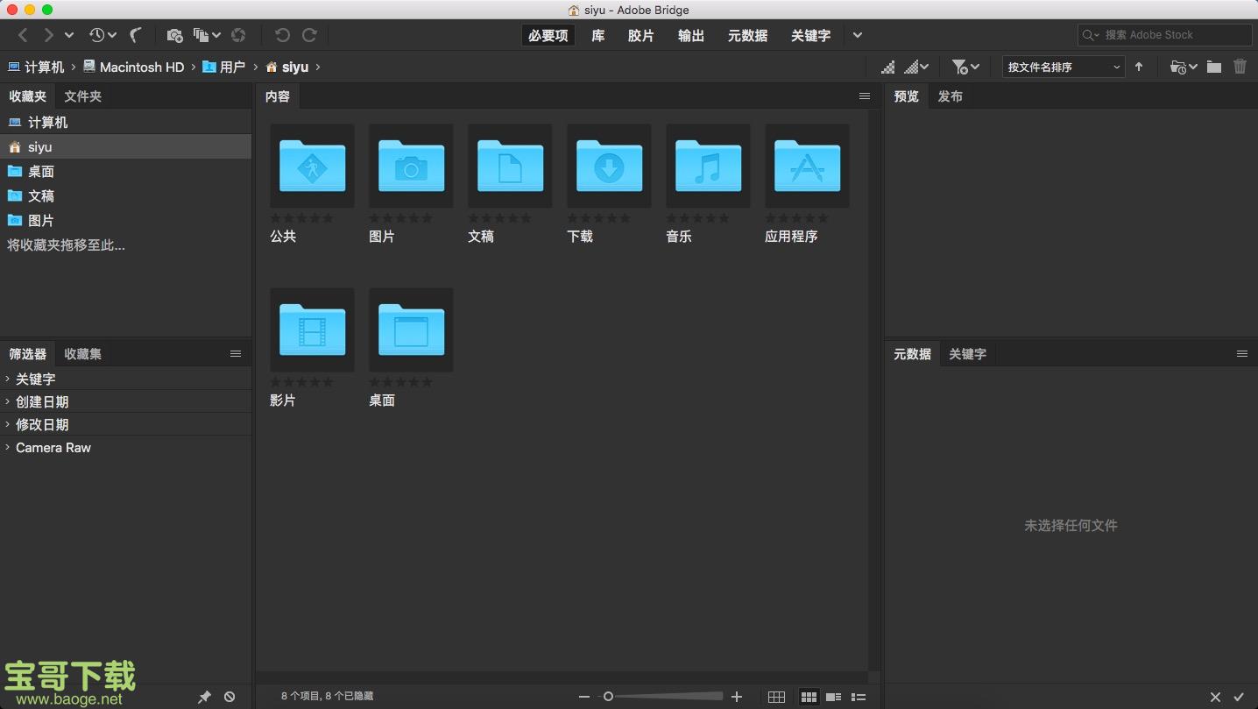Switch to the 胶片 workspace
This screenshot has height=709, width=1258.
(x=641, y=35)
